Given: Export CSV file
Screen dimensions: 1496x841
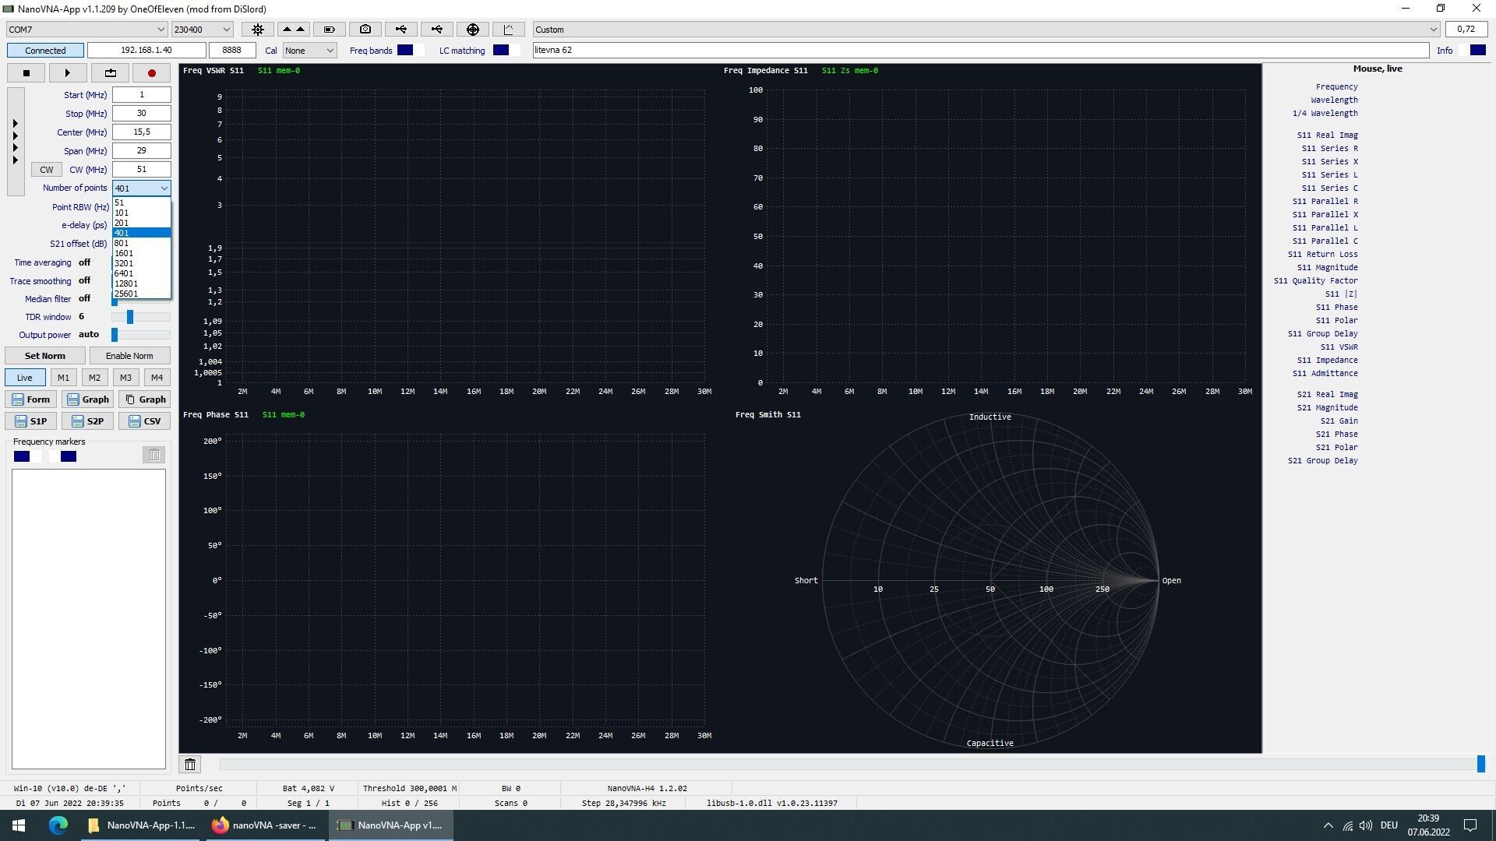Looking at the screenshot, I should pyautogui.click(x=145, y=421).
